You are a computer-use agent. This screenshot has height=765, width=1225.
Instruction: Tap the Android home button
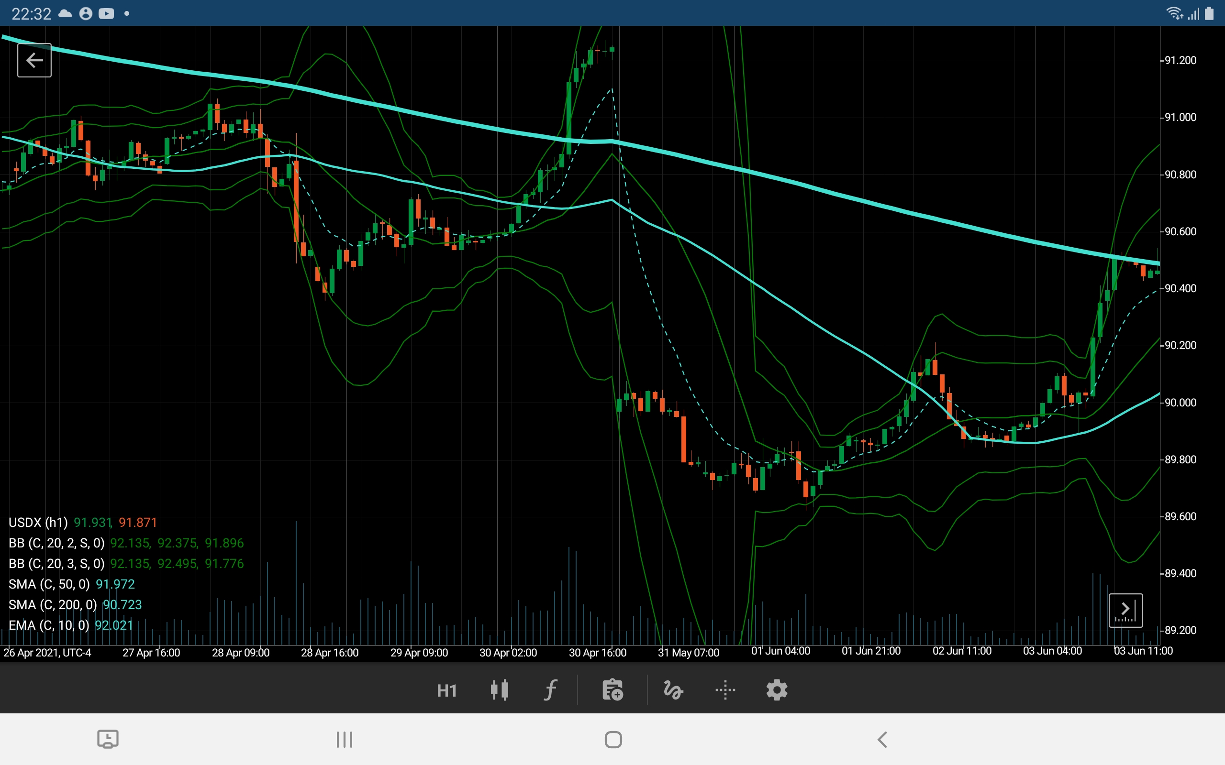(x=613, y=740)
